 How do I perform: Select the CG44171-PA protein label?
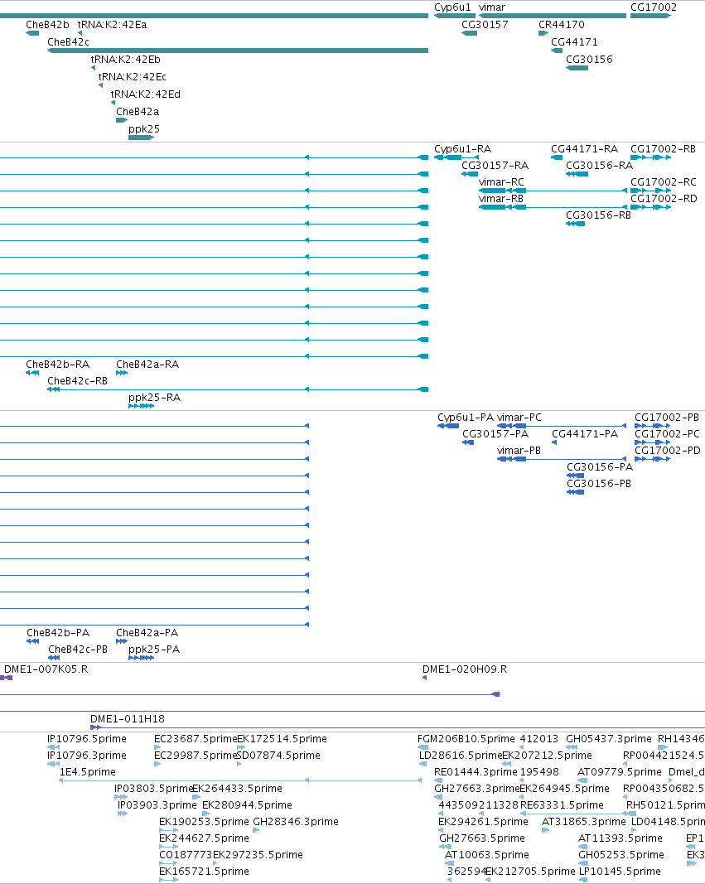(585, 434)
